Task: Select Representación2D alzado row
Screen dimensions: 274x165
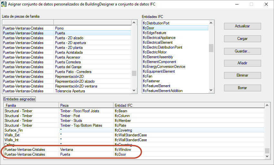Action: click(x=67, y=81)
